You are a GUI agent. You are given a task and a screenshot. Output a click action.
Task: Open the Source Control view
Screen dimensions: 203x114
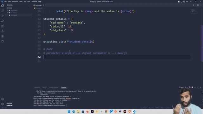3,16
